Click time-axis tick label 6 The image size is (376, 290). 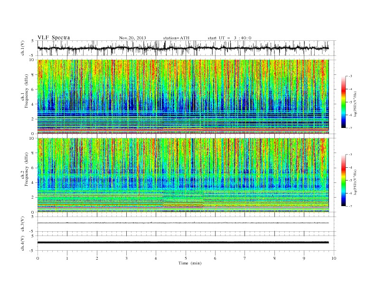[215, 258]
